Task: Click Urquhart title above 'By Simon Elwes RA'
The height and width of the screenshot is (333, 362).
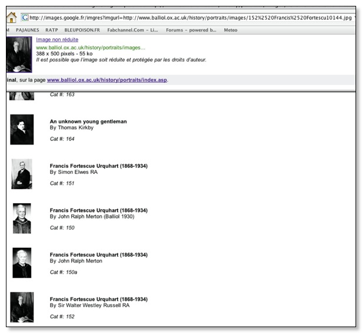Action: (x=98, y=166)
